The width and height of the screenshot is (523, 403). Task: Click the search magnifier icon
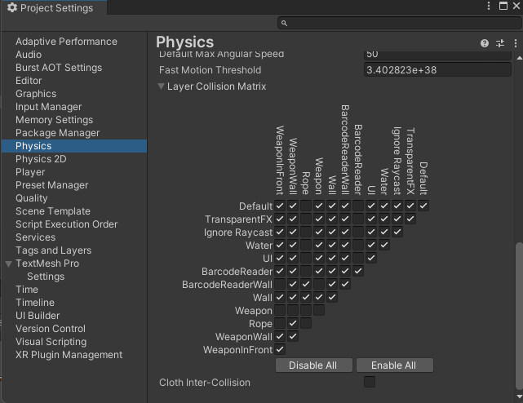click(x=284, y=23)
